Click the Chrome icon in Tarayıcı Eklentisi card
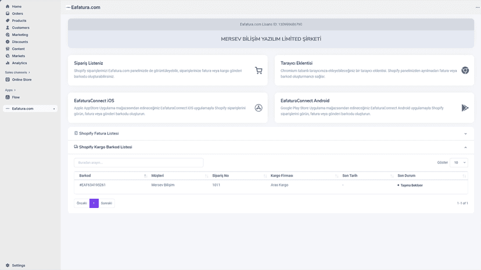481x270 pixels. 465,71
